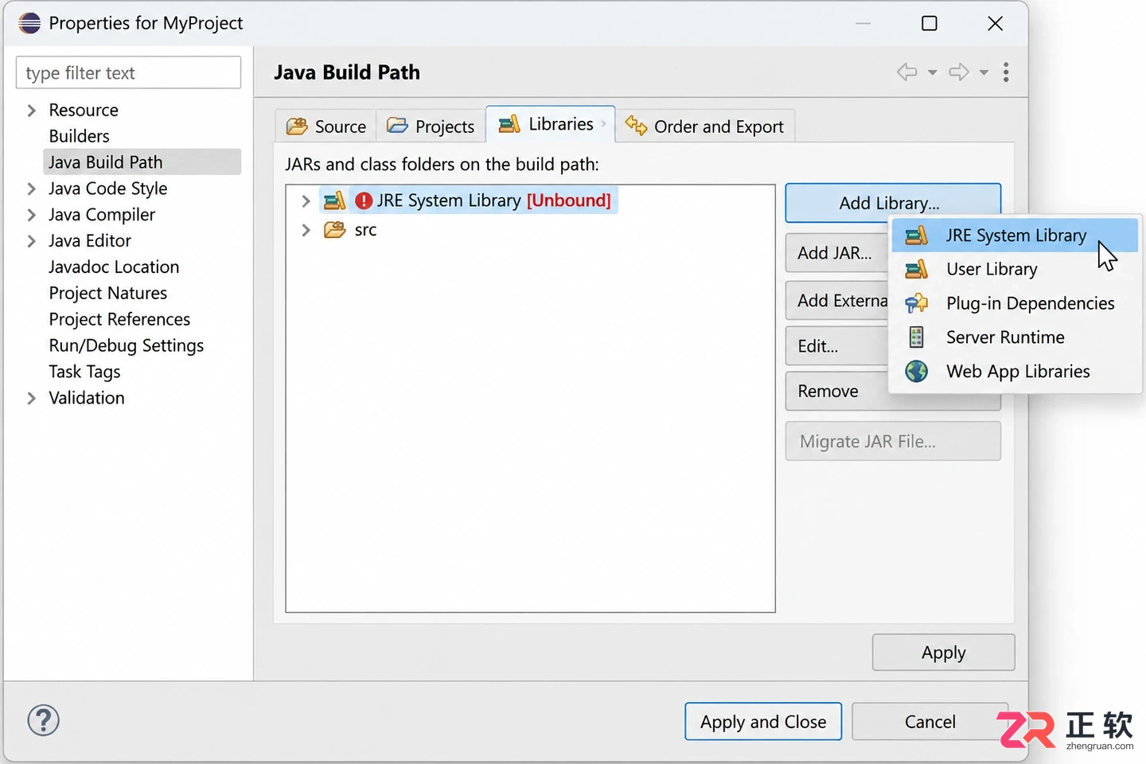Switch to the Projects tab

click(x=431, y=126)
